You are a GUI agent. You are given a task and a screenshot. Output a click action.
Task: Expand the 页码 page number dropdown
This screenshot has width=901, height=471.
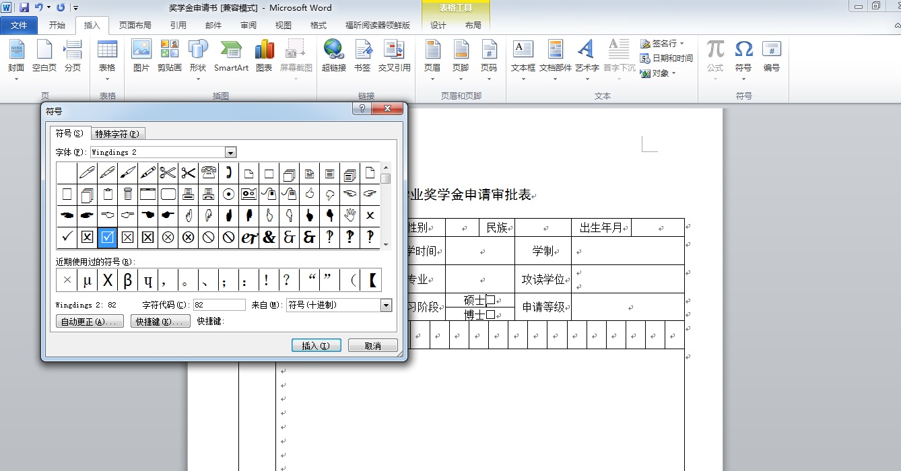(489, 79)
